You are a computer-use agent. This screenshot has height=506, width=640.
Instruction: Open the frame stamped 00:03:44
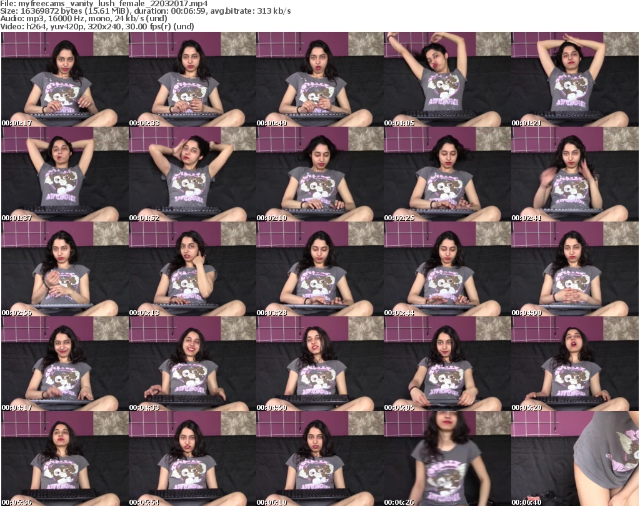[x=447, y=270]
